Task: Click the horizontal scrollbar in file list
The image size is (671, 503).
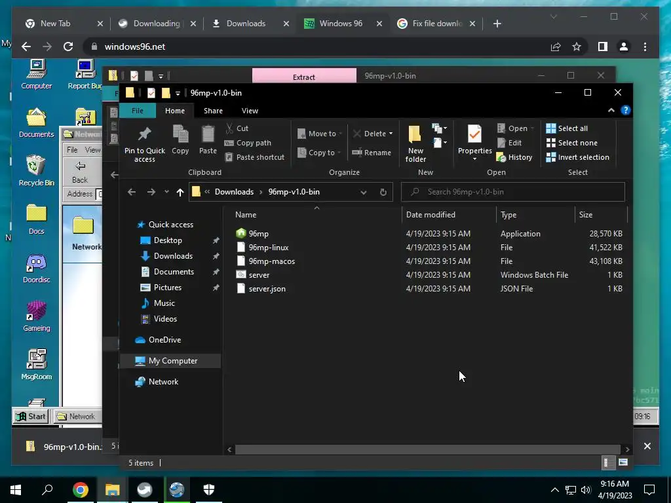Action: 427,449
